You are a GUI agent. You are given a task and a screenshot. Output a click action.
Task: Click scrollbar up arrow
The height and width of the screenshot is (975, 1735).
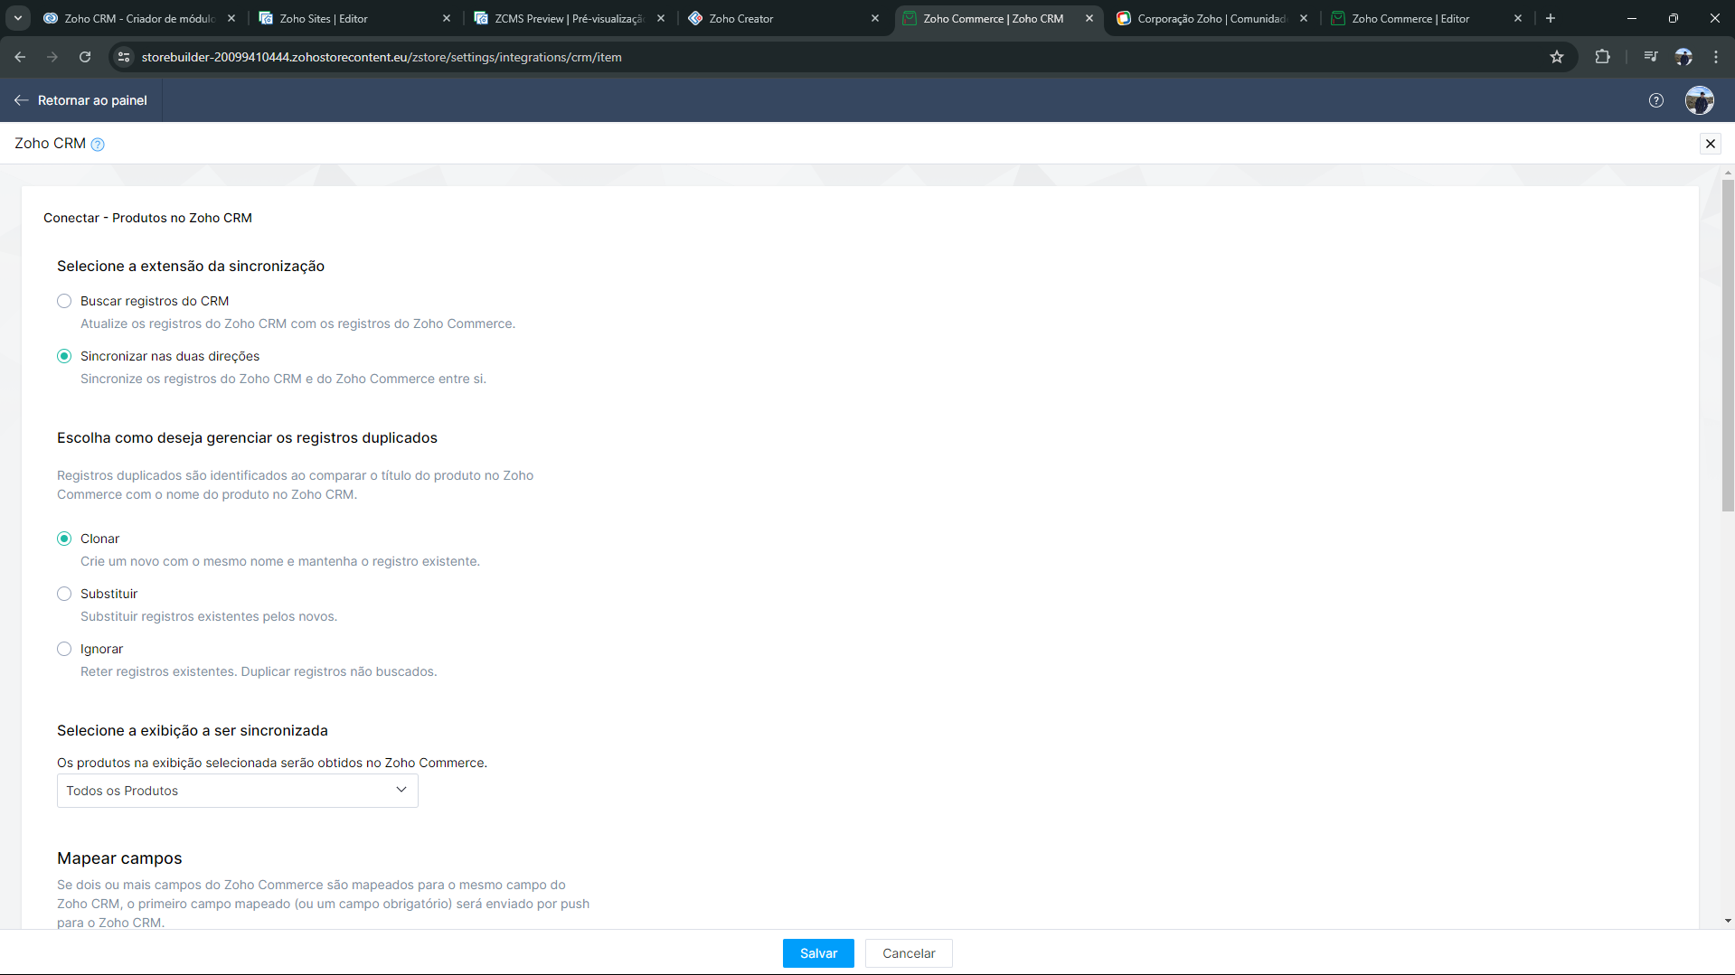click(1728, 173)
